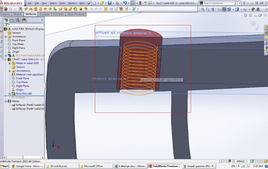Open the Edit menu

(x=37, y=3)
